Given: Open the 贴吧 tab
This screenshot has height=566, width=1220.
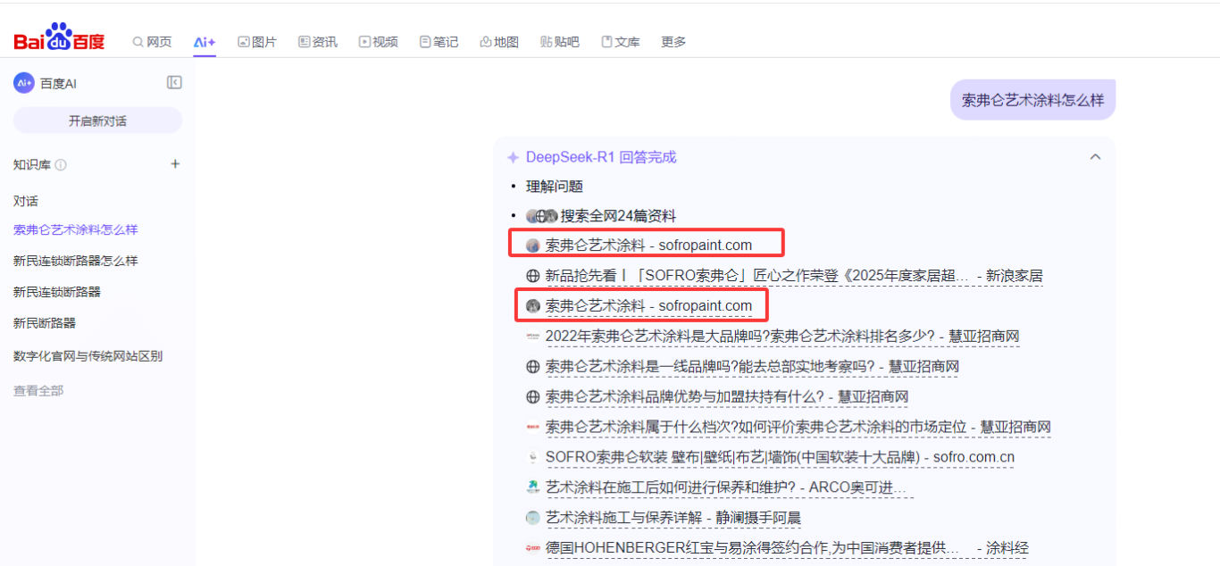Looking at the screenshot, I should [x=560, y=42].
